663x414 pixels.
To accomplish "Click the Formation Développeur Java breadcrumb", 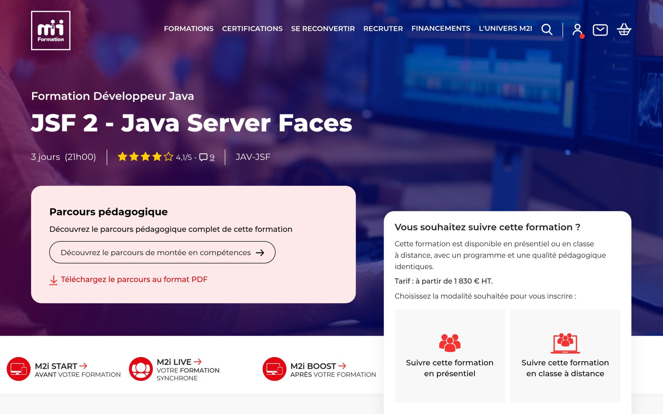I will click(x=112, y=96).
